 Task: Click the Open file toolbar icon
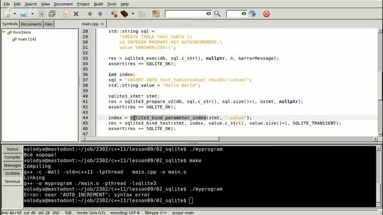[25, 14]
